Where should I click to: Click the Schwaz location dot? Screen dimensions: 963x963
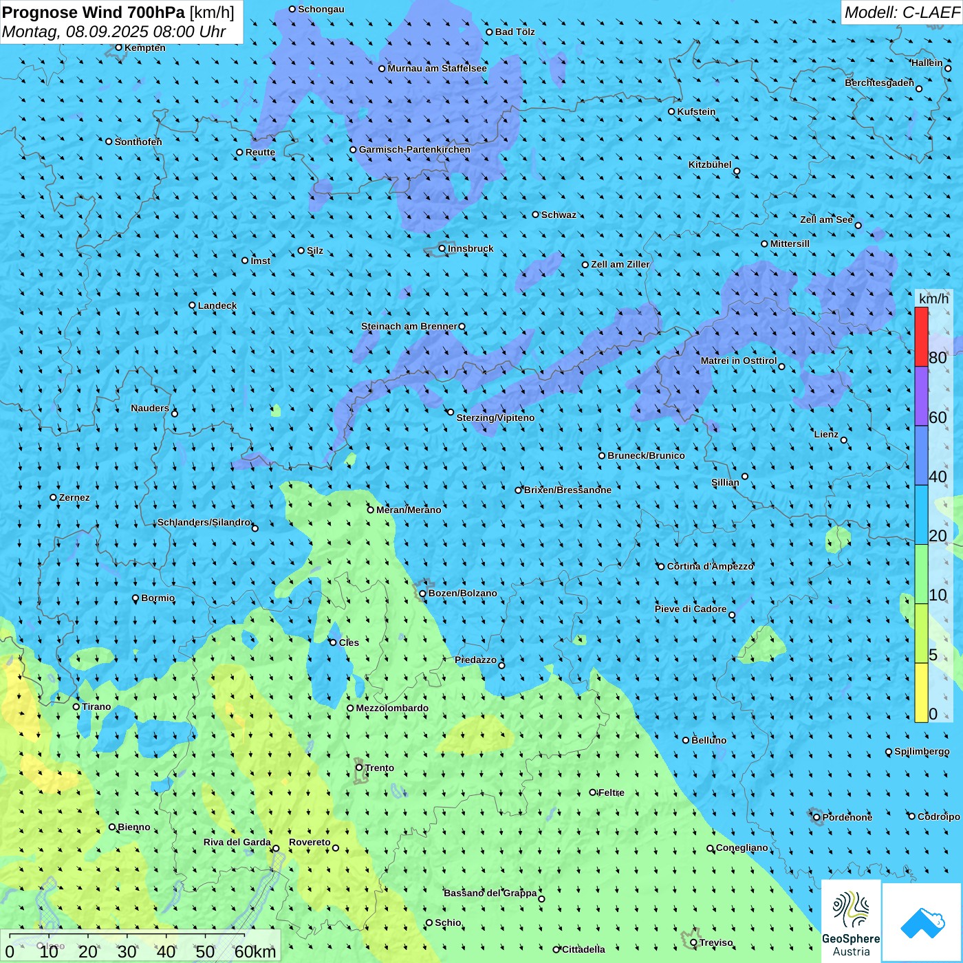(x=536, y=215)
